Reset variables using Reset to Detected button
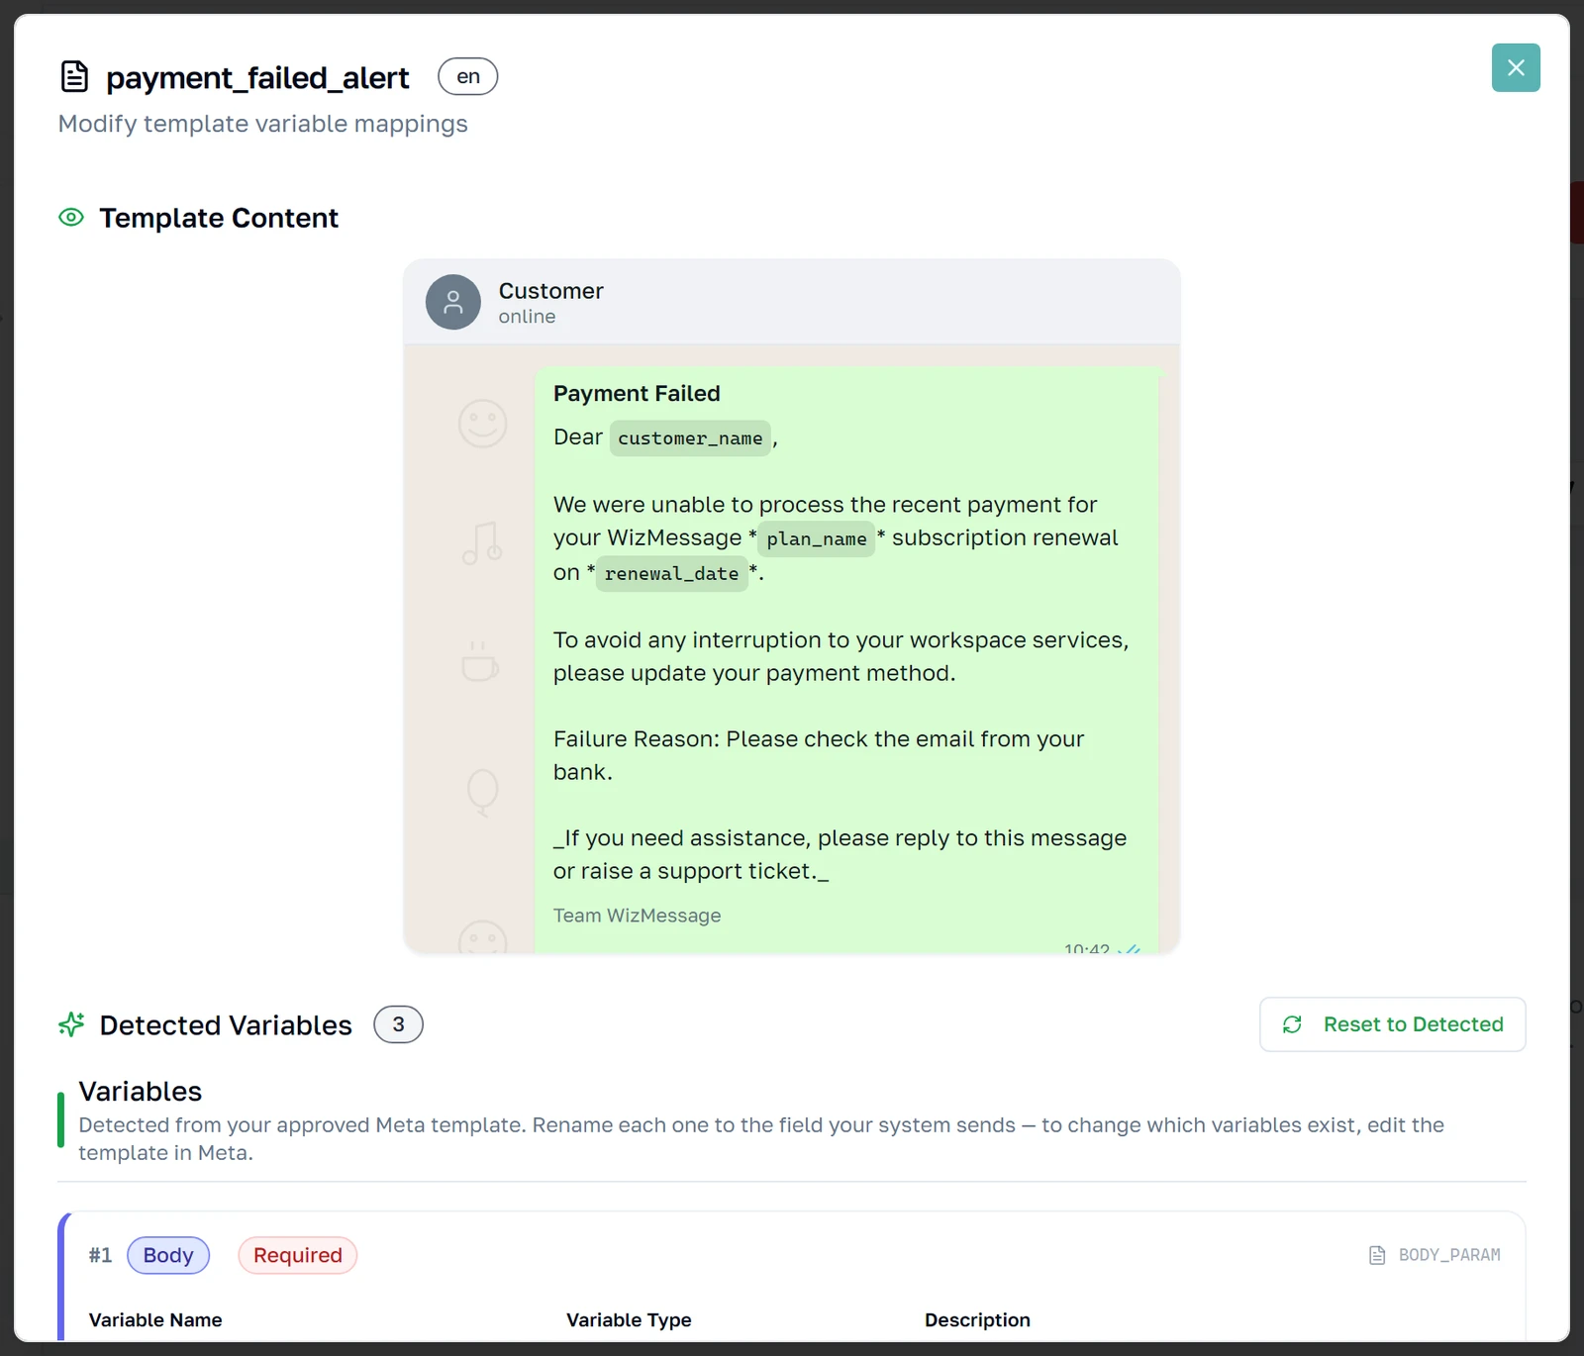The image size is (1584, 1356). click(x=1392, y=1024)
